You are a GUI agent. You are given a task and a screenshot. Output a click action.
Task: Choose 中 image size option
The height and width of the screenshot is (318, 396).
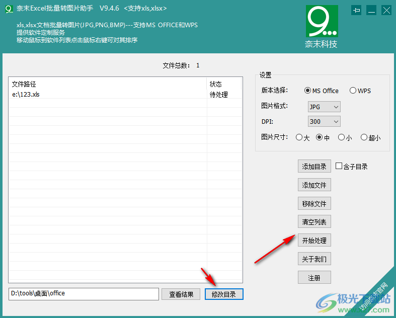coord(323,137)
